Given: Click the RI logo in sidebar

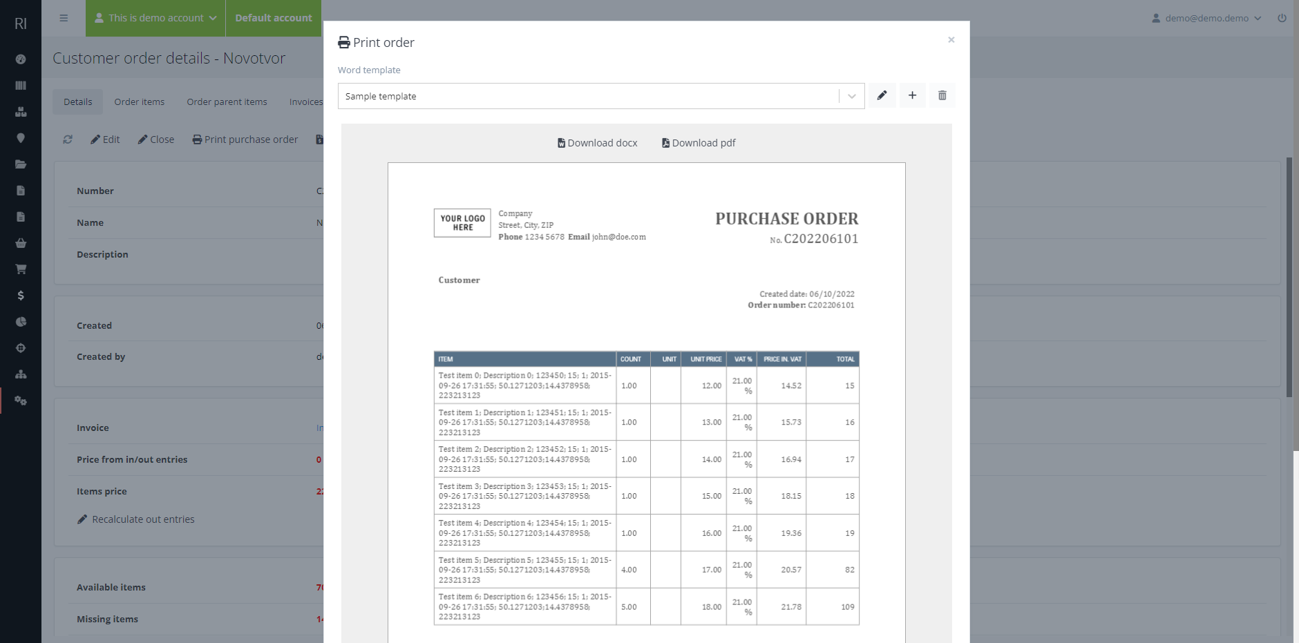Looking at the screenshot, I should [21, 23].
